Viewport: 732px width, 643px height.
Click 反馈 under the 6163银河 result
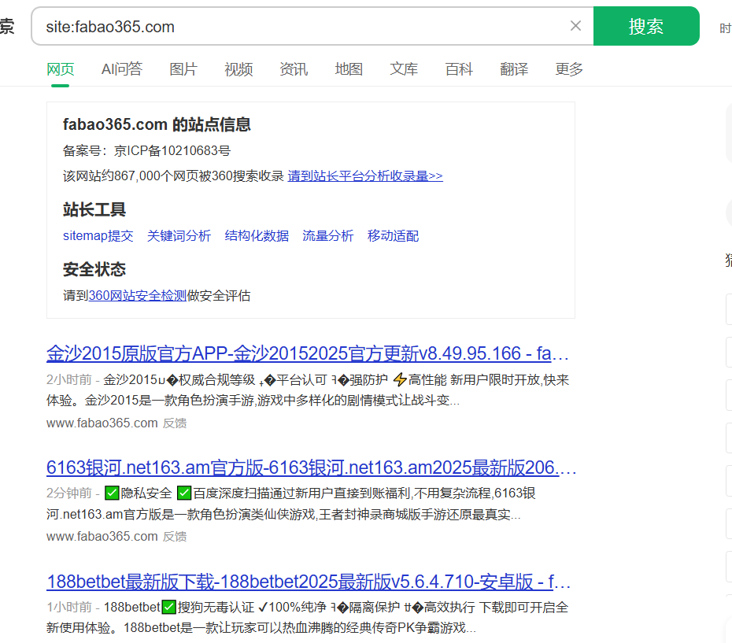coord(175,537)
